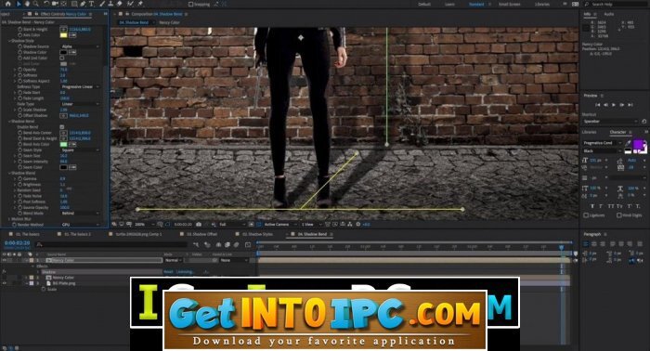Select the Puppet Pin tool
The image size is (650, 351).
(x=140, y=4)
